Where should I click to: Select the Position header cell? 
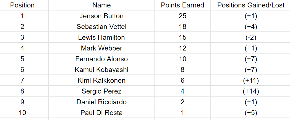pyautogui.click(x=24, y=5)
